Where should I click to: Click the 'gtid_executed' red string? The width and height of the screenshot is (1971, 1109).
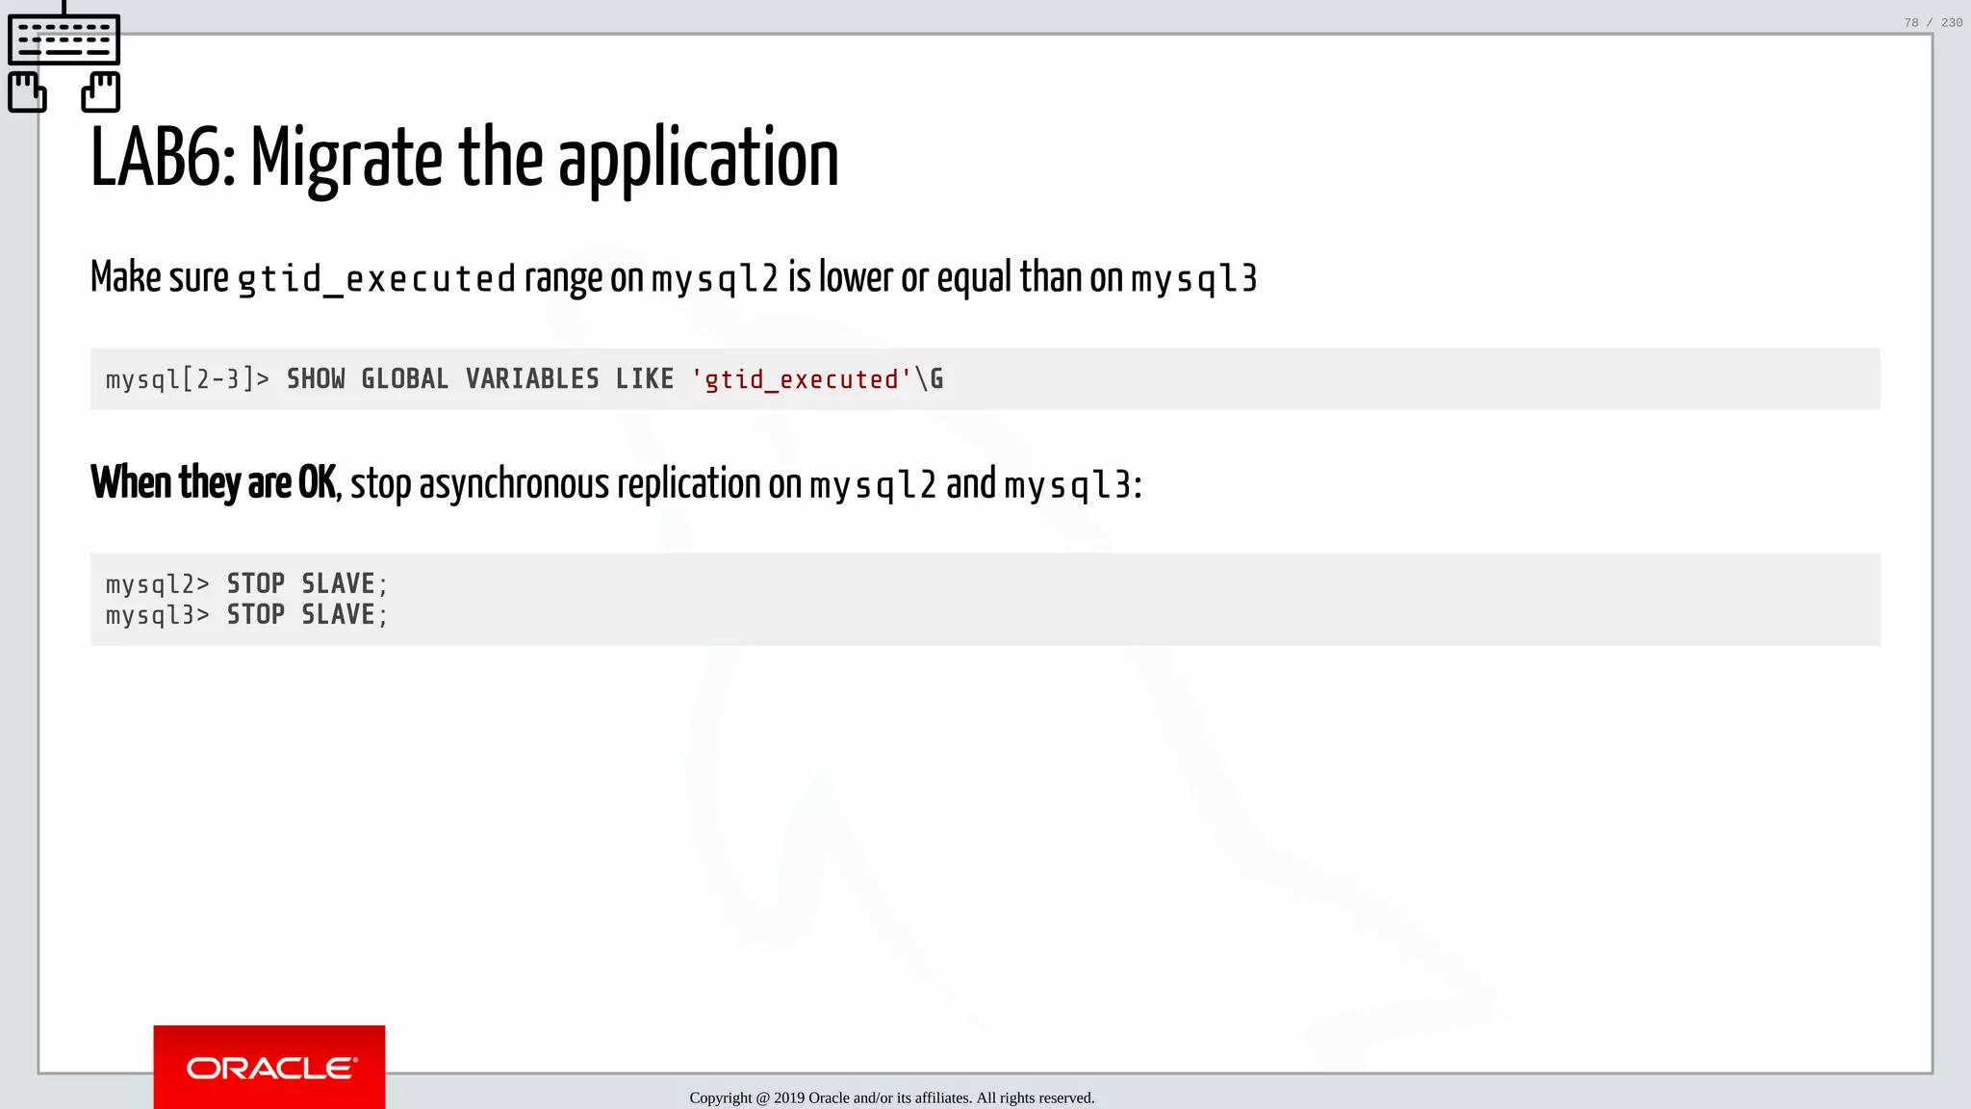pyautogui.click(x=802, y=379)
